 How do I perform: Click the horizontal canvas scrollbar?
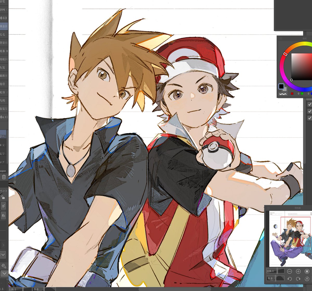coord(174,289)
